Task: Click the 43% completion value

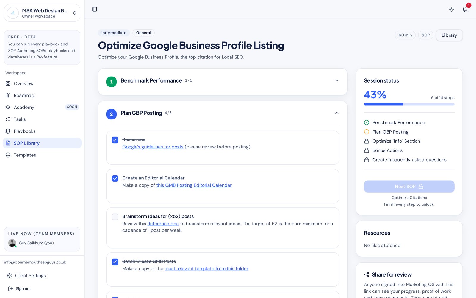Action: pyautogui.click(x=375, y=95)
